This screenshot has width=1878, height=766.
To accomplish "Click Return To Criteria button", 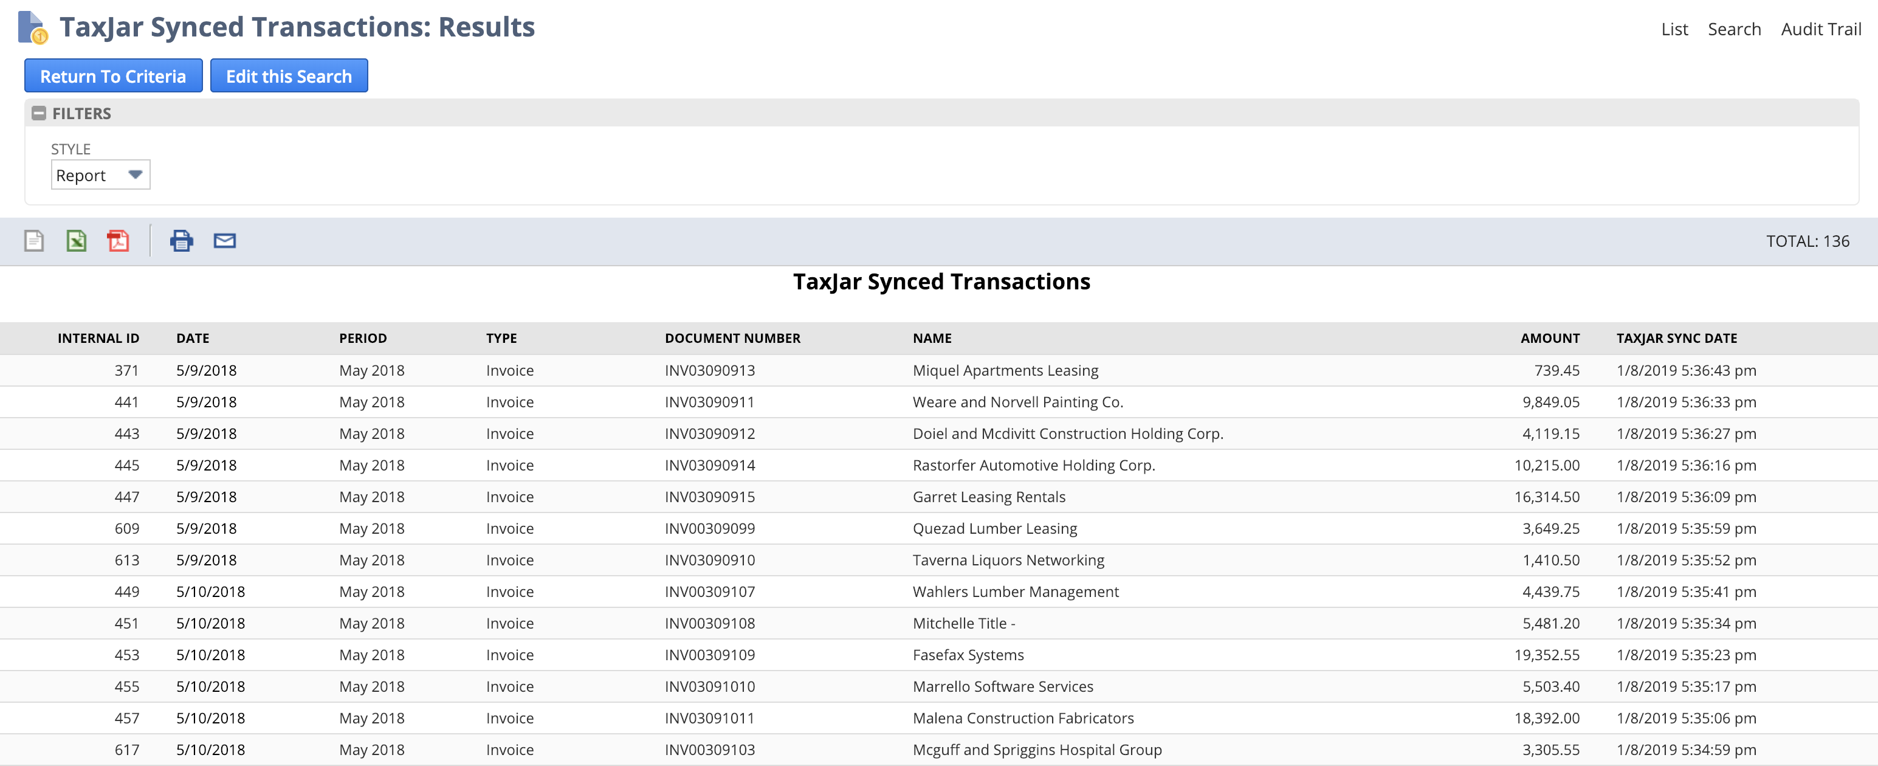I will pos(113,76).
